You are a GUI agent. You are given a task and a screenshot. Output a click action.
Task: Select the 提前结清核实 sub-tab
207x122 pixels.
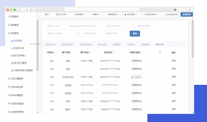click(x=86, y=44)
